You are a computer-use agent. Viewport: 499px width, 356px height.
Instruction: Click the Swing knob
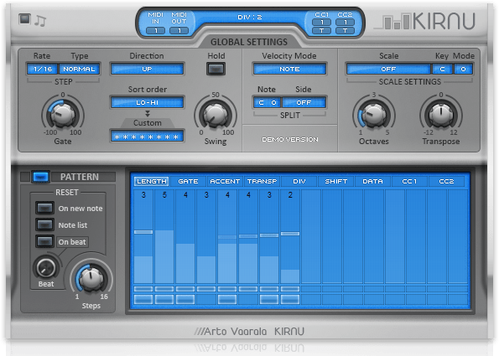[x=216, y=115]
